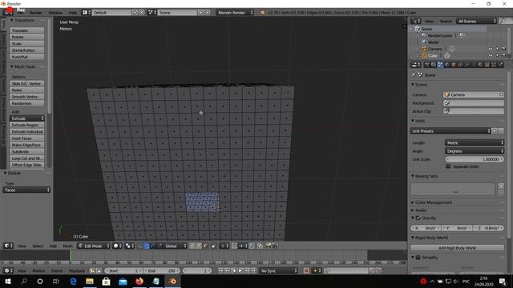Open the Blender Render engine dropdown
This screenshot has width=513, height=288.
point(235,13)
